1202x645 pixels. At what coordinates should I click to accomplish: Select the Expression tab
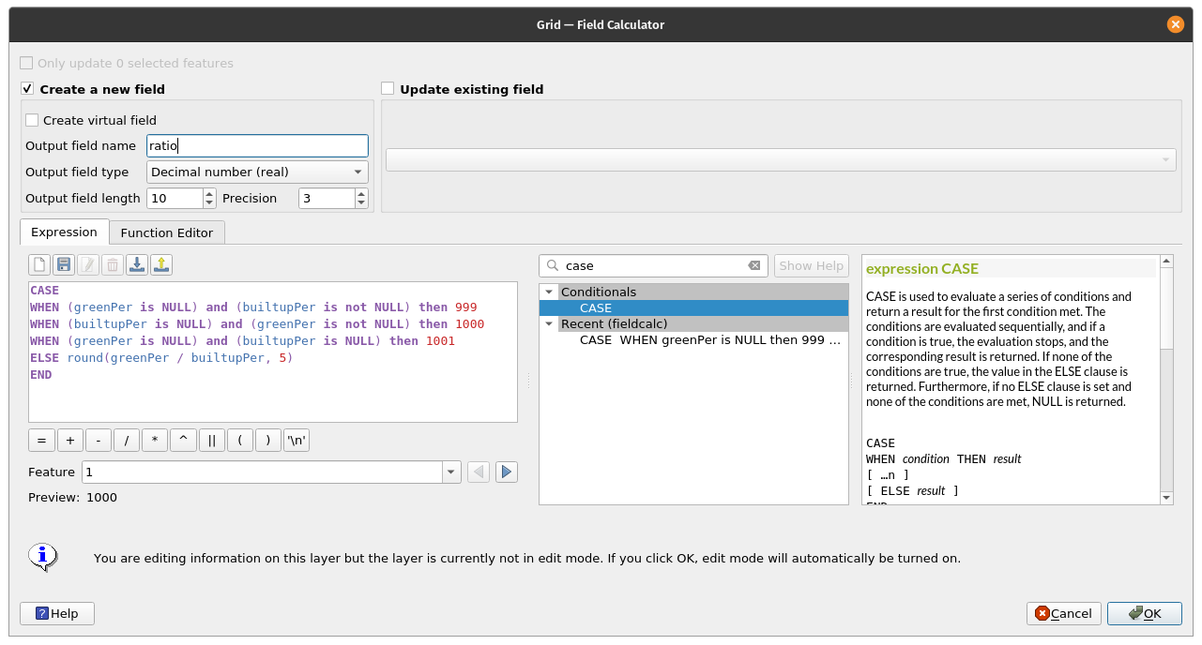pyautogui.click(x=64, y=232)
